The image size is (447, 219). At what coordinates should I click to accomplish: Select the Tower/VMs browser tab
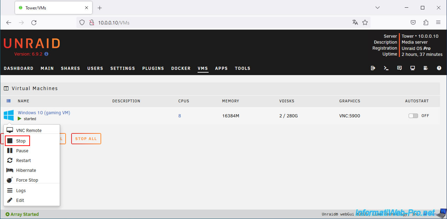coord(53,8)
